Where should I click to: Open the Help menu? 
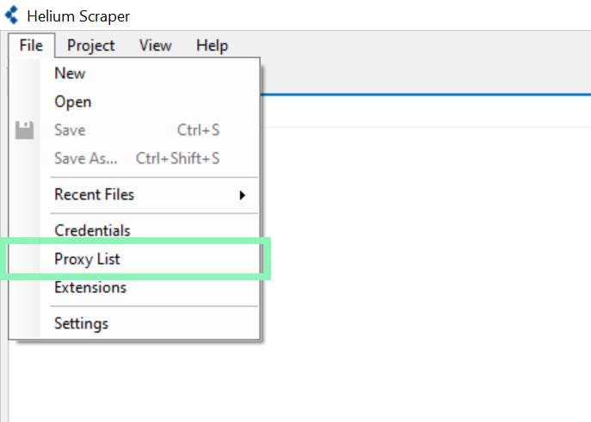coord(212,46)
